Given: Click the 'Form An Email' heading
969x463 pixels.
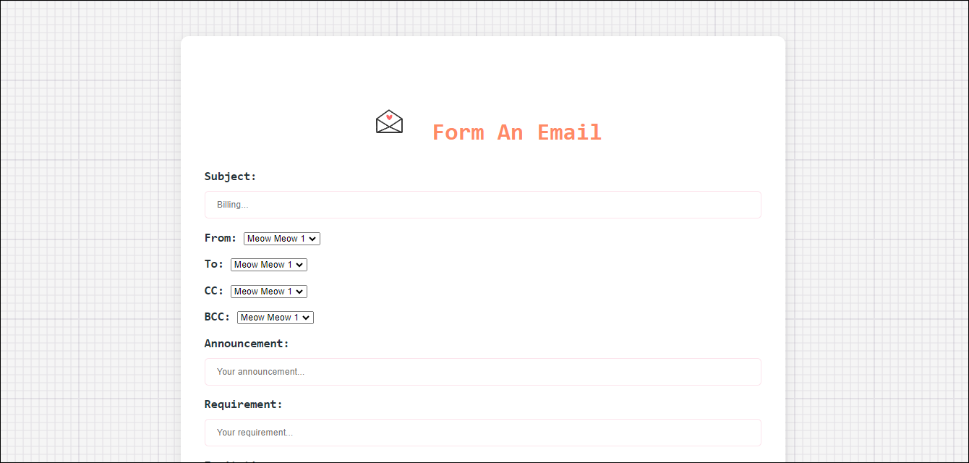Looking at the screenshot, I should (516, 132).
